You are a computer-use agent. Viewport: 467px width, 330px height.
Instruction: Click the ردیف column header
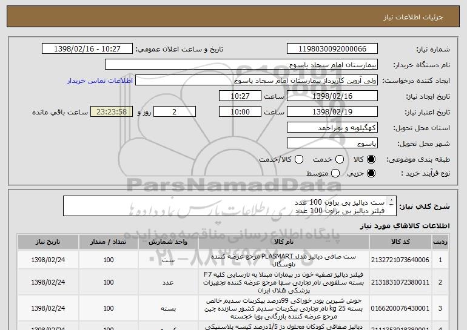440,242
